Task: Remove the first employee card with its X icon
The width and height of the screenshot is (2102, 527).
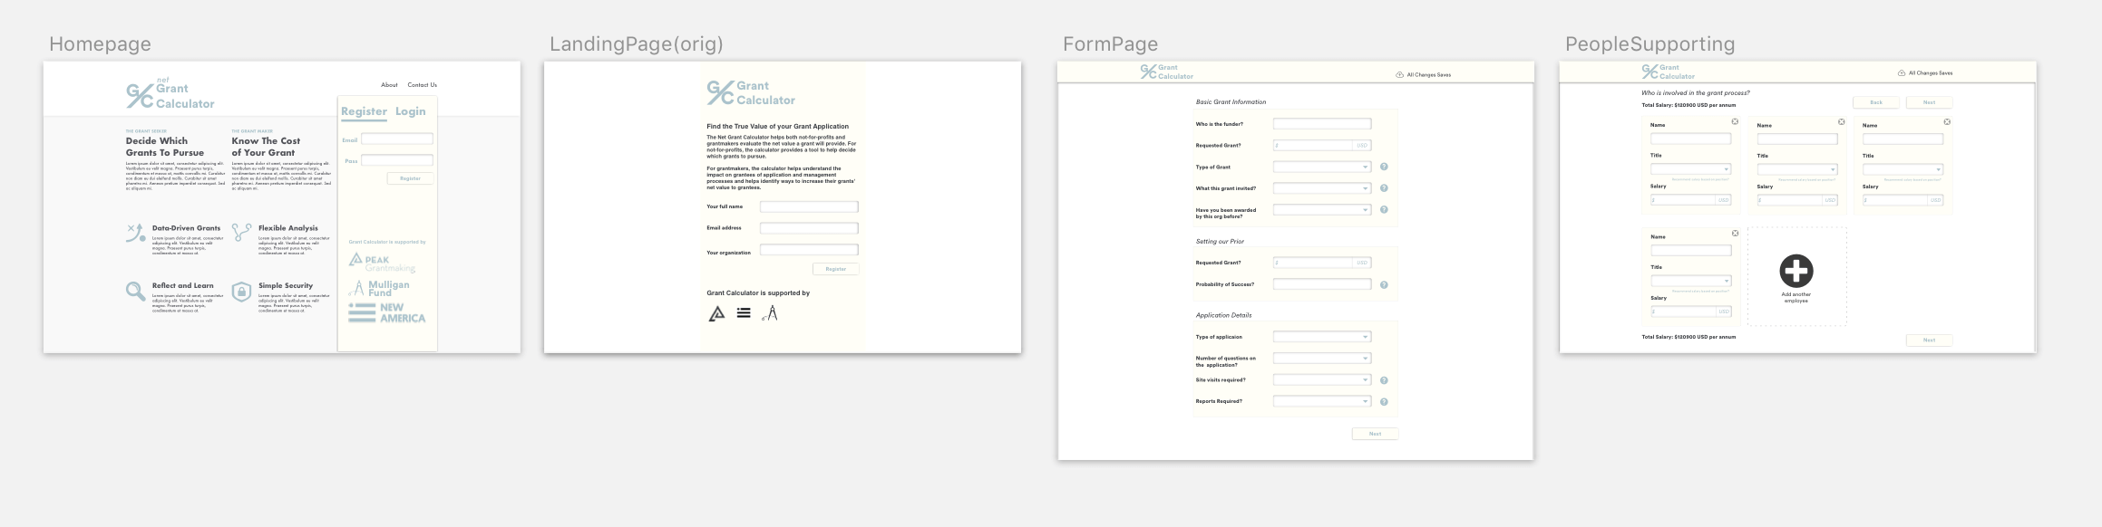Action: click(x=1735, y=121)
